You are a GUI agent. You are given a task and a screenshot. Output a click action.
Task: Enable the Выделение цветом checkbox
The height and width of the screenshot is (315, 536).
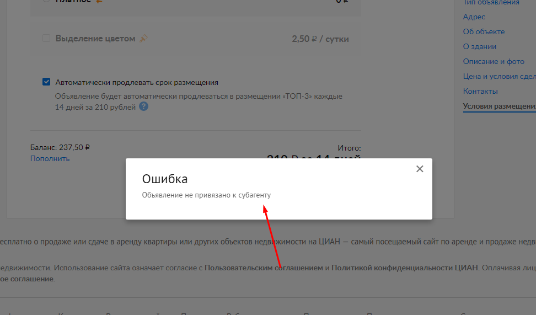click(x=46, y=38)
